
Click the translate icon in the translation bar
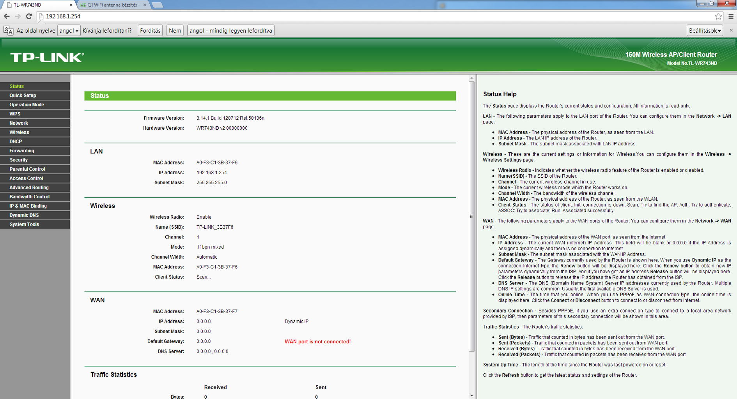pyautogui.click(x=8, y=30)
